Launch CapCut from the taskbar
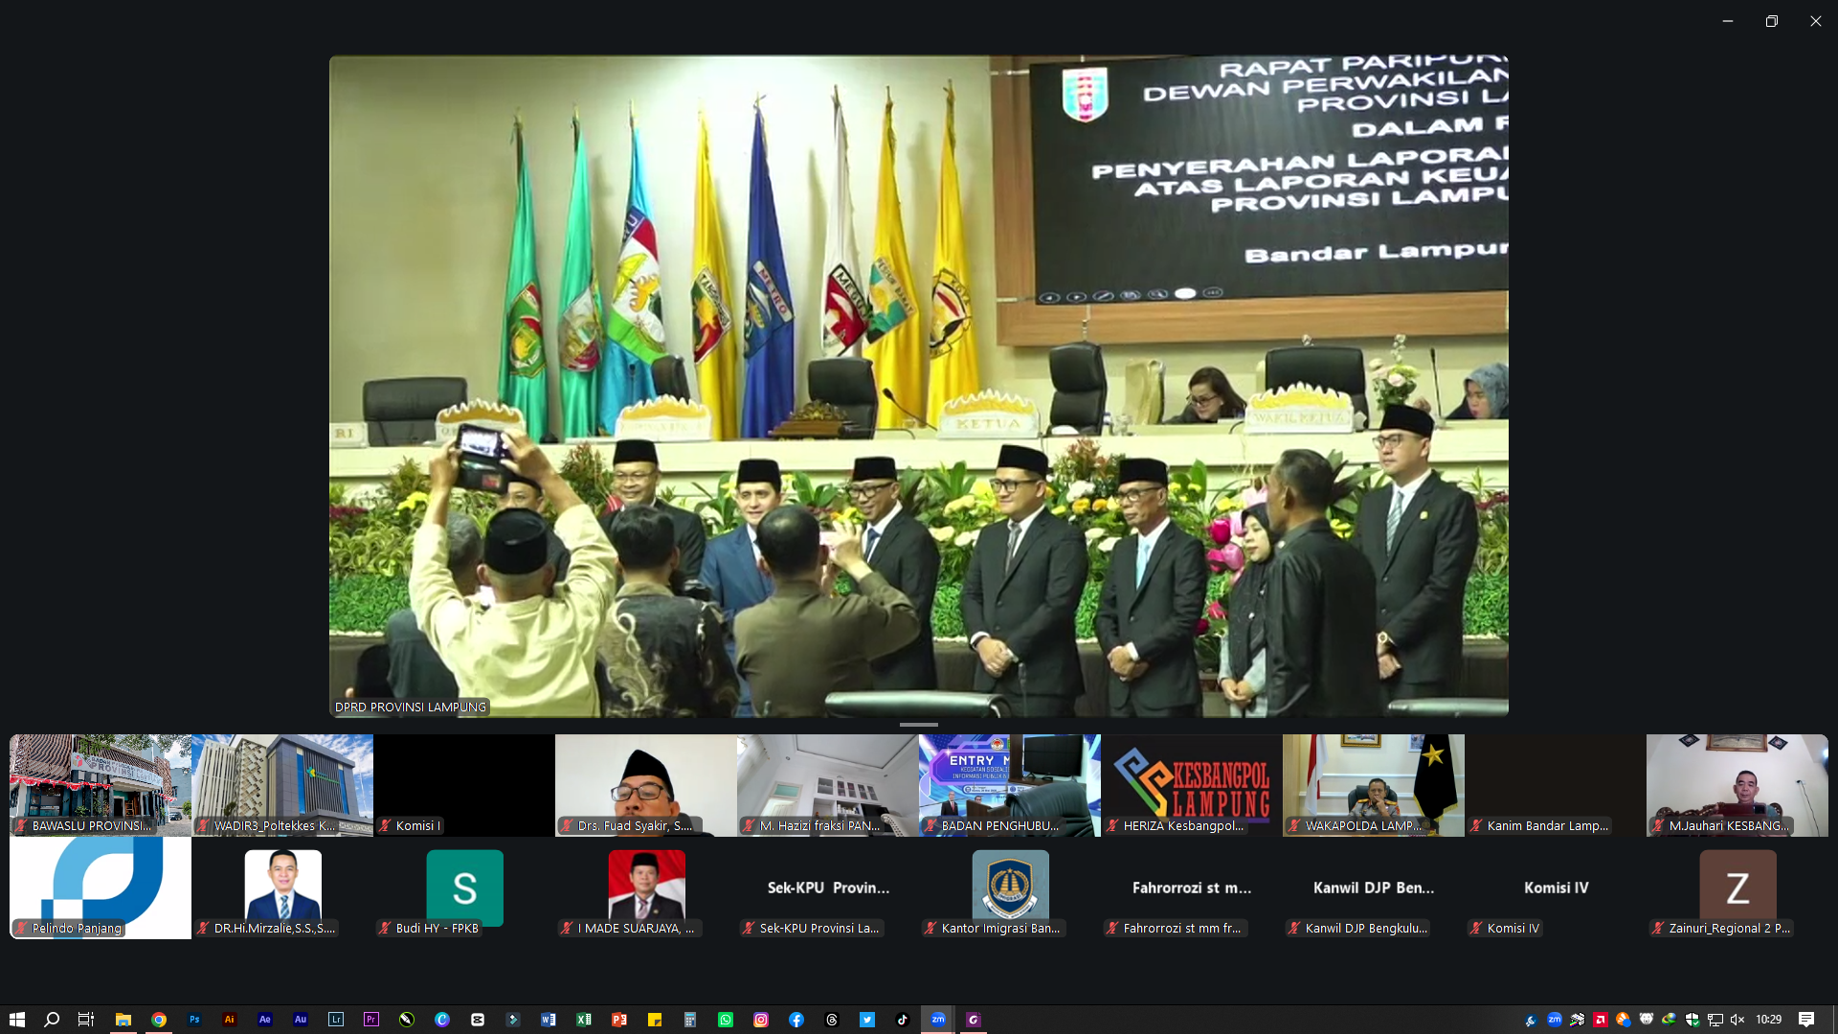The height and width of the screenshot is (1034, 1838). (478, 1020)
